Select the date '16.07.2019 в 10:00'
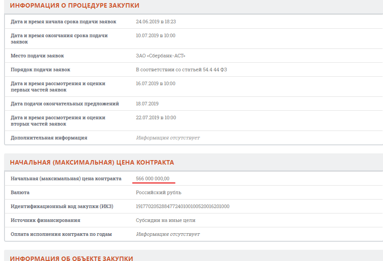Screen dimensions: 383x261 (x=156, y=84)
